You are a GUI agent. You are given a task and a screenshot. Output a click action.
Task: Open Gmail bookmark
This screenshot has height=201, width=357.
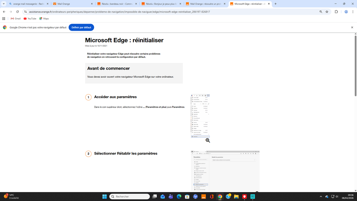coord(15,19)
